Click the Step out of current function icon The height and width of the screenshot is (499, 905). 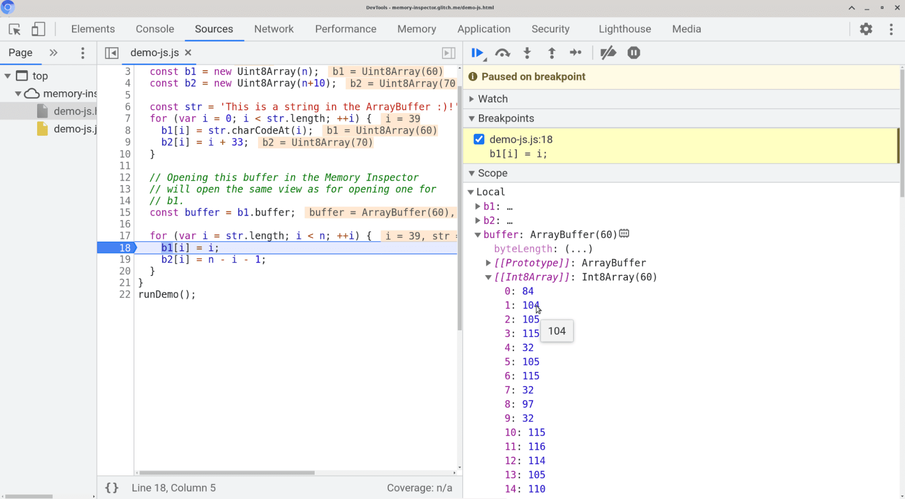coord(551,53)
